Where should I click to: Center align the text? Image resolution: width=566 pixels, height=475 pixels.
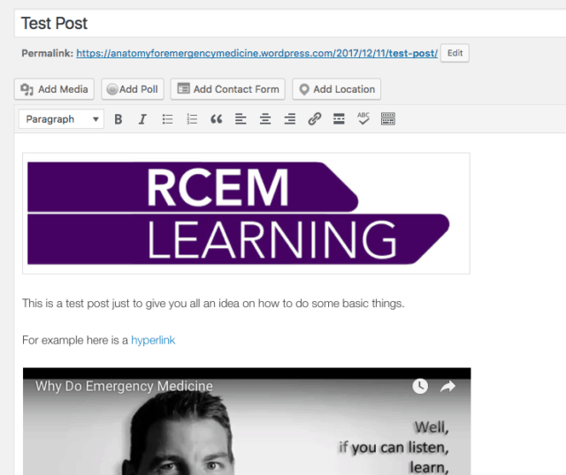point(265,119)
